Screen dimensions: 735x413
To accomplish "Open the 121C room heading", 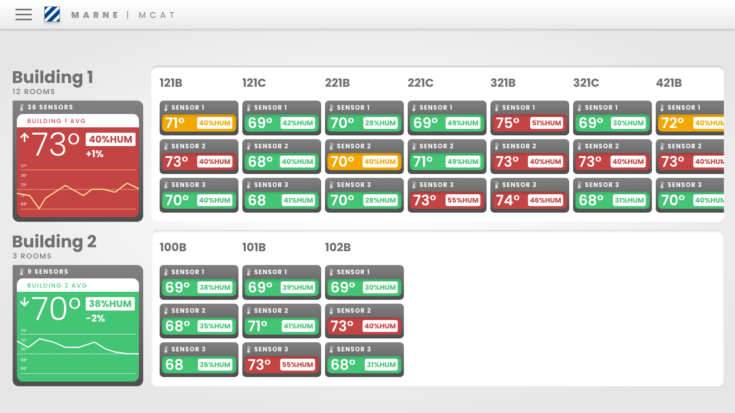I will [254, 83].
